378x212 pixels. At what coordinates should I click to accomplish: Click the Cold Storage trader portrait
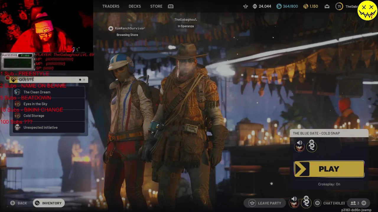pos(17,116)
